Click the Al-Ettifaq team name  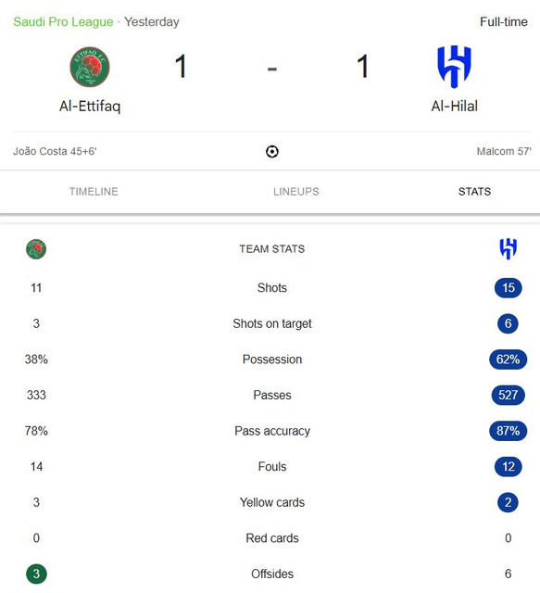tap(90, 106)
